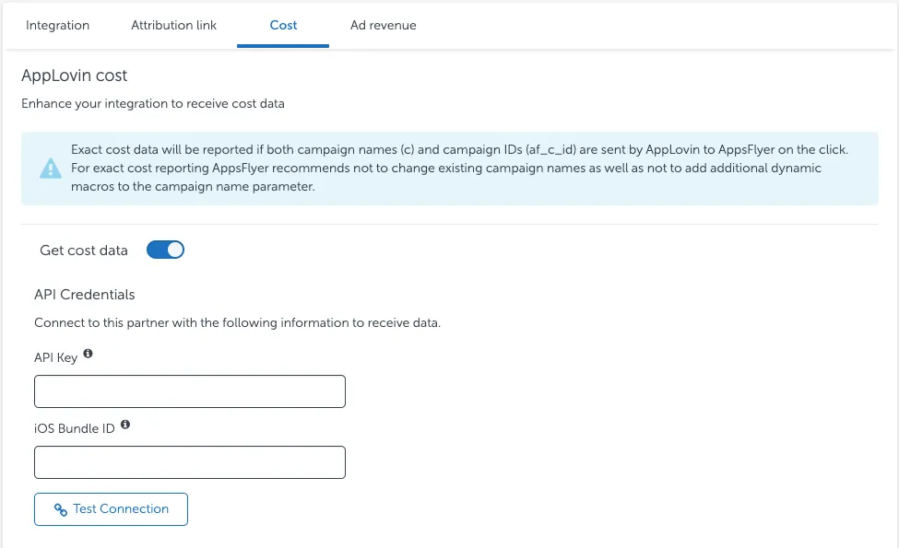Click the API Credentials heading

coord(84,295)
